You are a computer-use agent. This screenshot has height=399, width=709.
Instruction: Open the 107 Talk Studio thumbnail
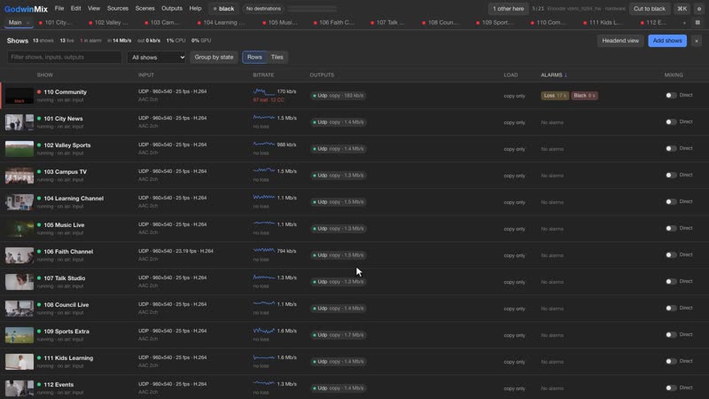(x=19, y=282)
